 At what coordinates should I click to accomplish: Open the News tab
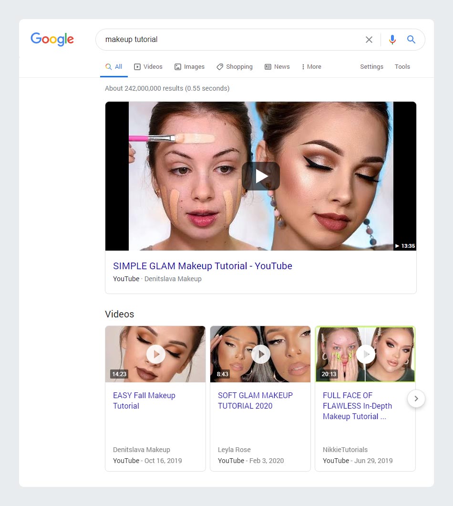pos(277,67)
